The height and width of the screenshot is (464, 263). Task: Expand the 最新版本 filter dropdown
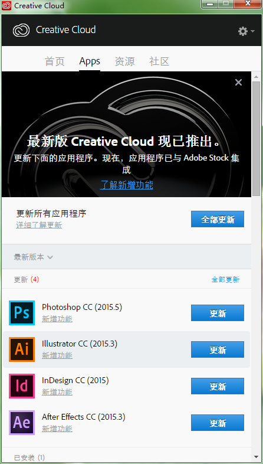34,257
